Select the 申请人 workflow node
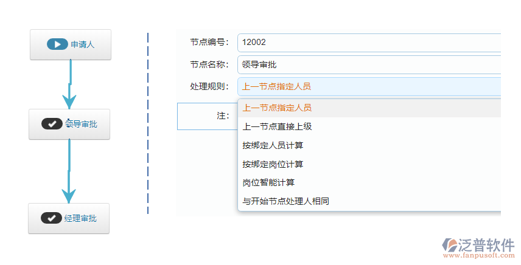Image resolution: width=521 pixels, height=265 pixels. [x=71, y=44]
